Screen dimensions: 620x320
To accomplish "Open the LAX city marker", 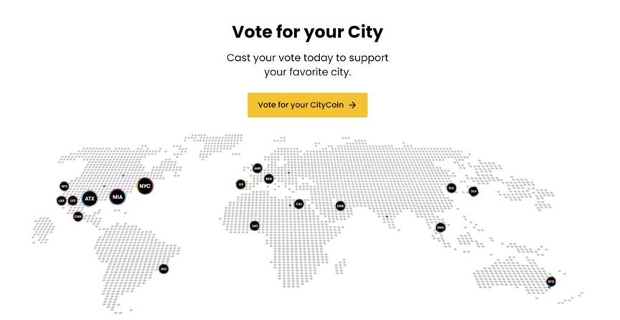I will [x=61, y=201].
